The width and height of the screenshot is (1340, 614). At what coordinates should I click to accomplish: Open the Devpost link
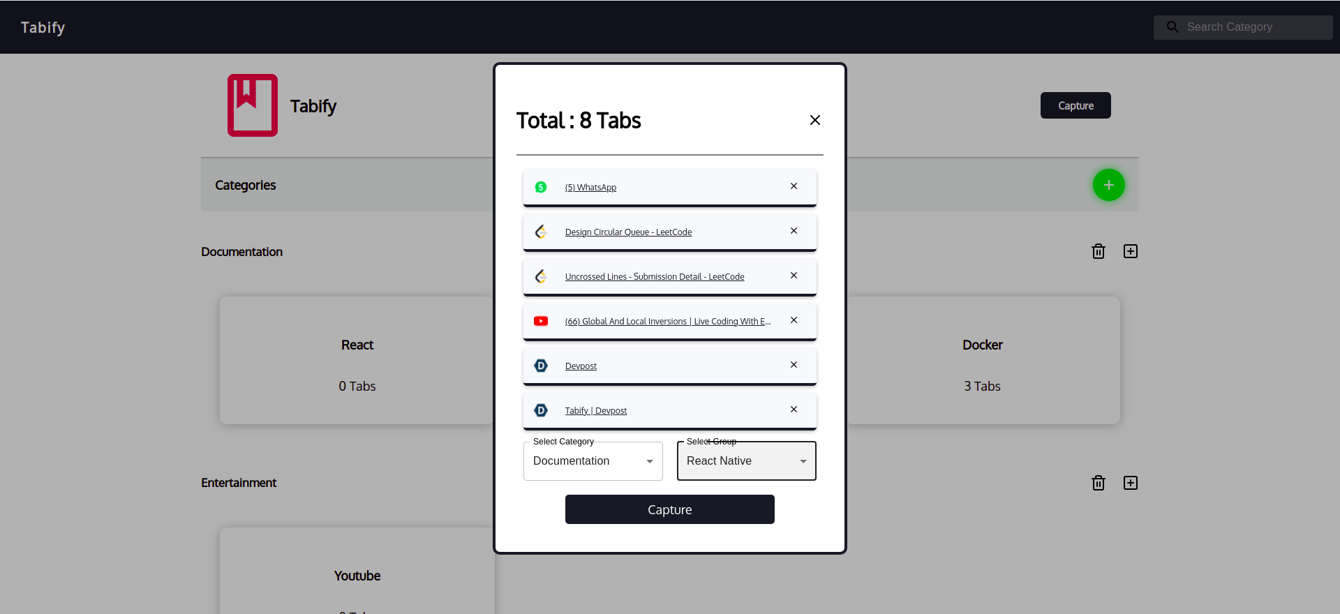(x=581, y=366)
